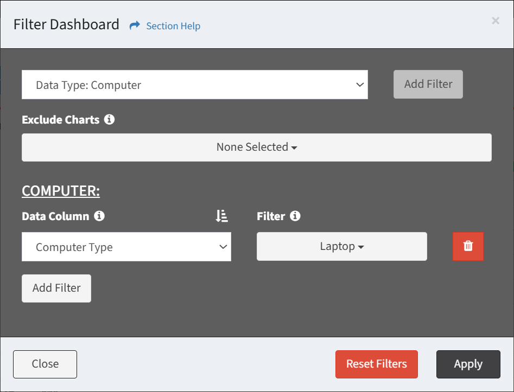Click the Exclude Charts label text

coord(61,119)
